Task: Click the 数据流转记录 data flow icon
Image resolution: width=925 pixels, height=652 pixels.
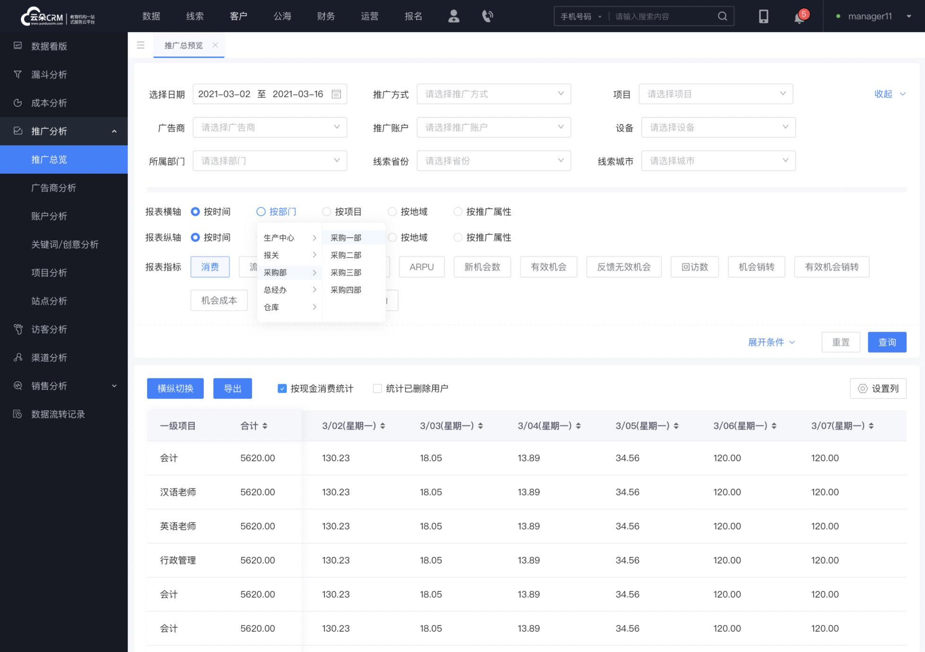Action: tap(17, 414)
